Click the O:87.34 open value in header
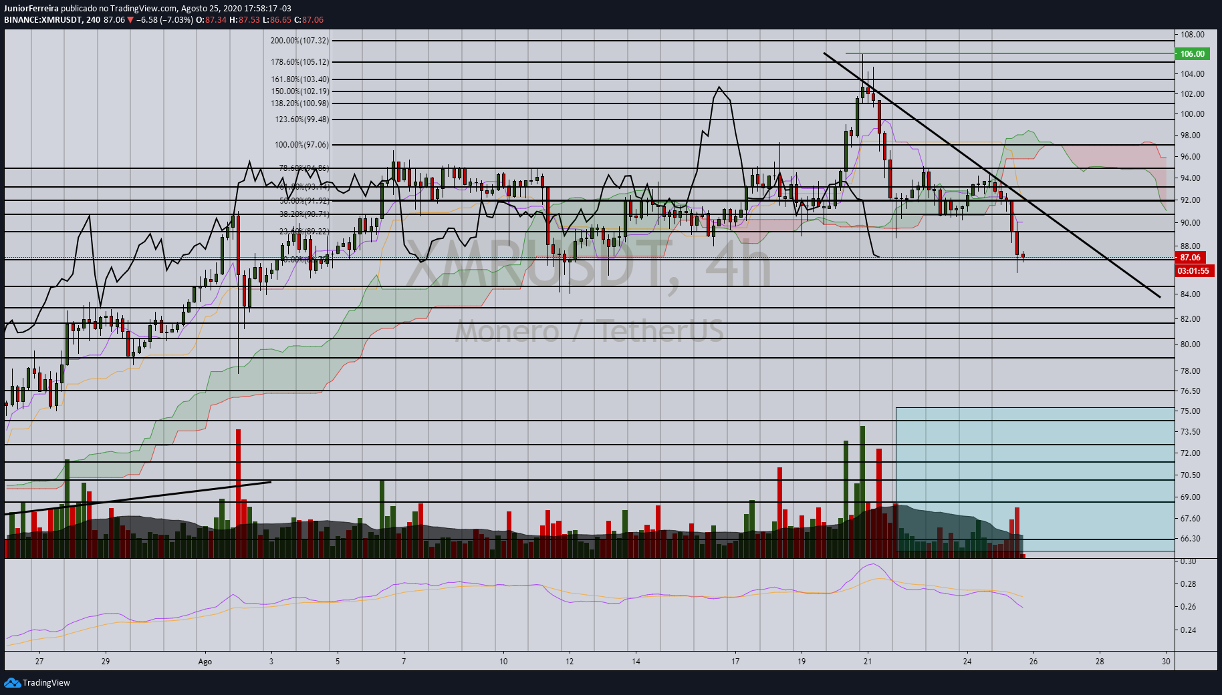Viewport: 1222px width, 695px height. 211,20
